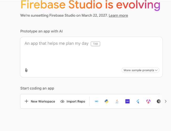The width and height of the screenshot is (171, 131).
Task: Select the .NET template icon
Action: (127, 101)
